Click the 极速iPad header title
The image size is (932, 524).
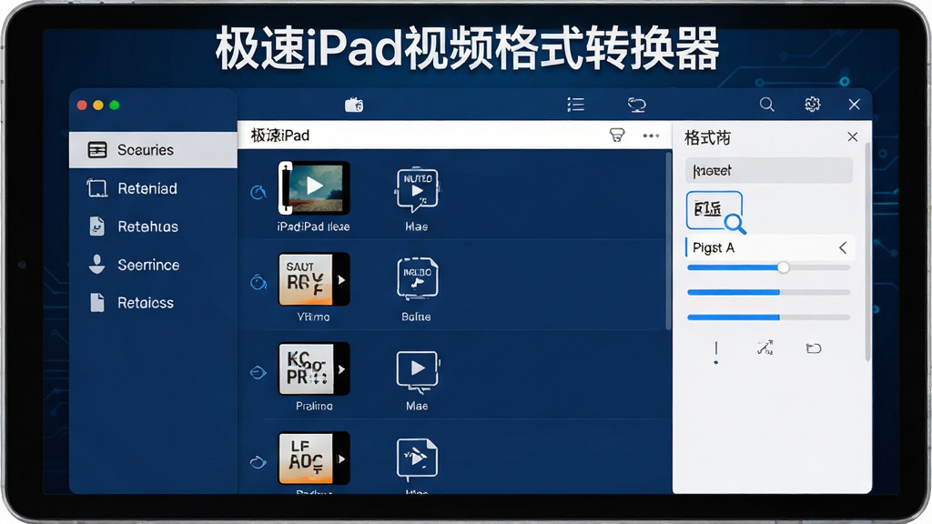point(280,136)
